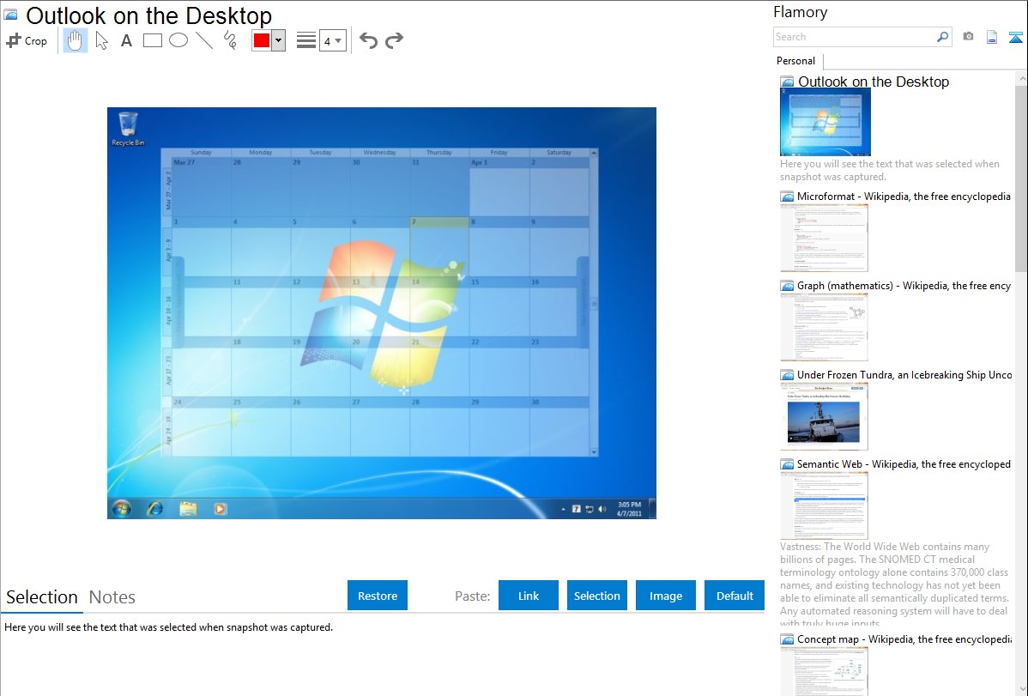This screenshot has height=696, width=1028.
Task: Open the icebreaking ship snapshot thumbnail
Action: point(824,416)
